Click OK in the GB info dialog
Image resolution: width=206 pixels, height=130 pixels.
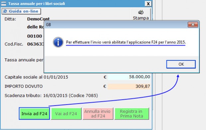tap(181, 64)
